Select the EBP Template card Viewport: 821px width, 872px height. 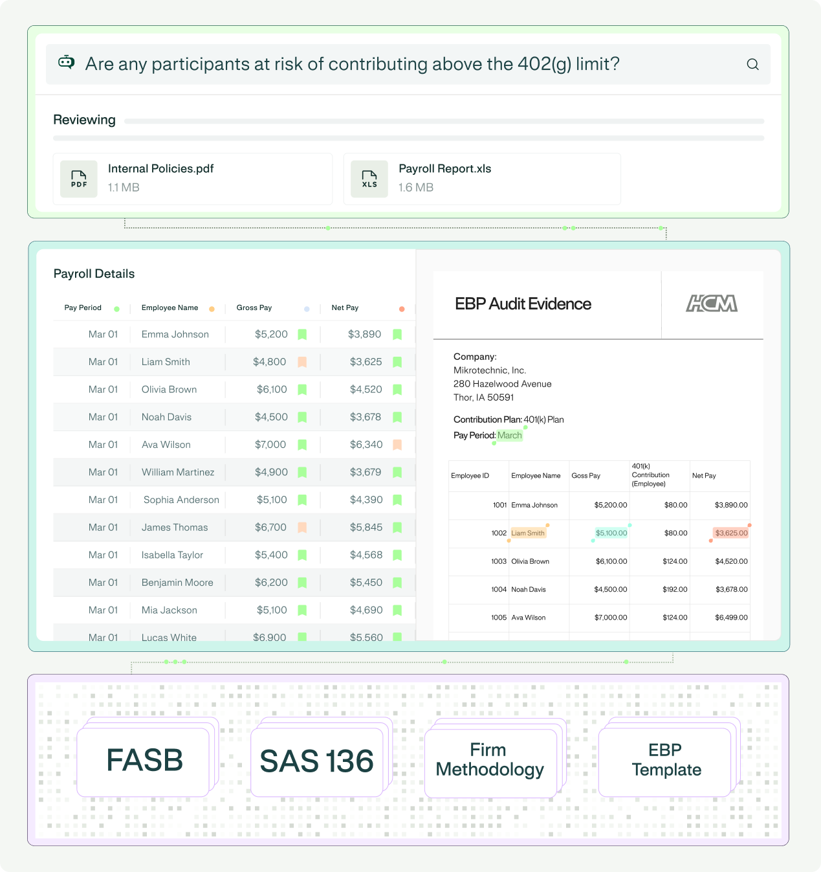(665, 761)
